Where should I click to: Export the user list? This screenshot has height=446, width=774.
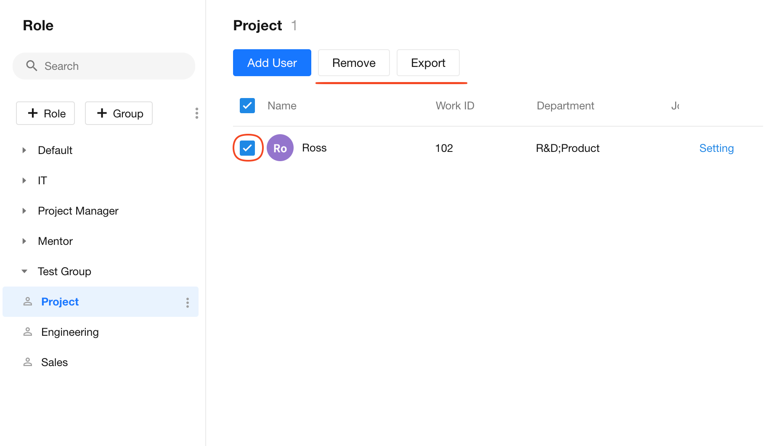428,63
